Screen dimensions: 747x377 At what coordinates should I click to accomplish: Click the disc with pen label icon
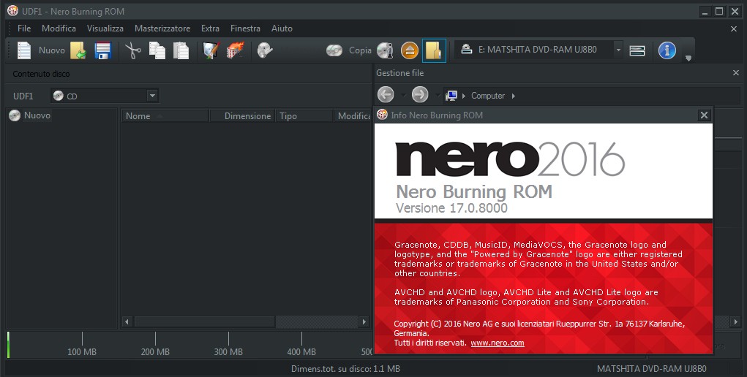coord(265,50)
